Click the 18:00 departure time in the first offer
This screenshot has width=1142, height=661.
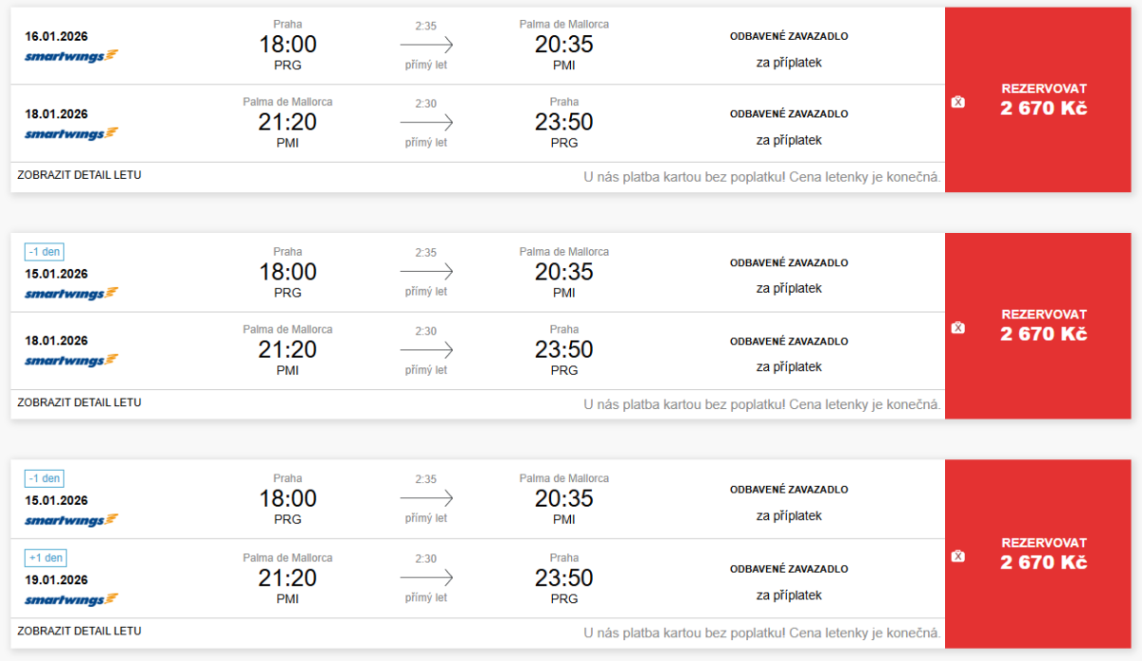pos(287,45)
